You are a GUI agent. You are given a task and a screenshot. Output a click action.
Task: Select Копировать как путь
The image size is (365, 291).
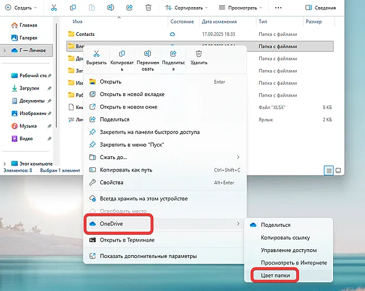point(165,170)
